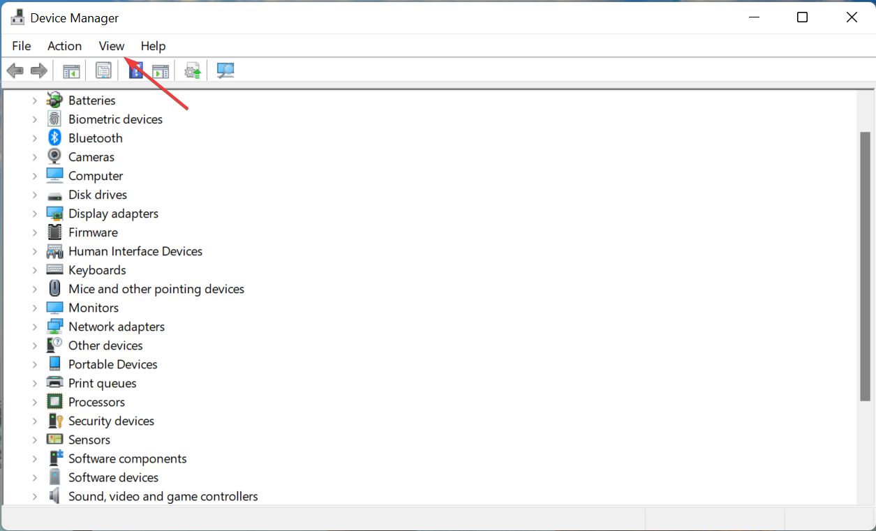This screenshot has height=531, width=876.
Task: Click the Update device driver icon
Action: (x=193, y=70)
